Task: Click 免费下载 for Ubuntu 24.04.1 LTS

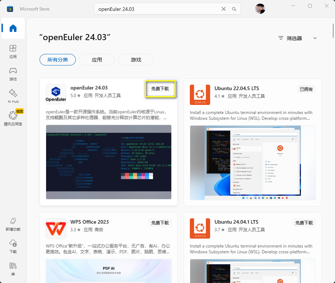Action: coord(304,223)
